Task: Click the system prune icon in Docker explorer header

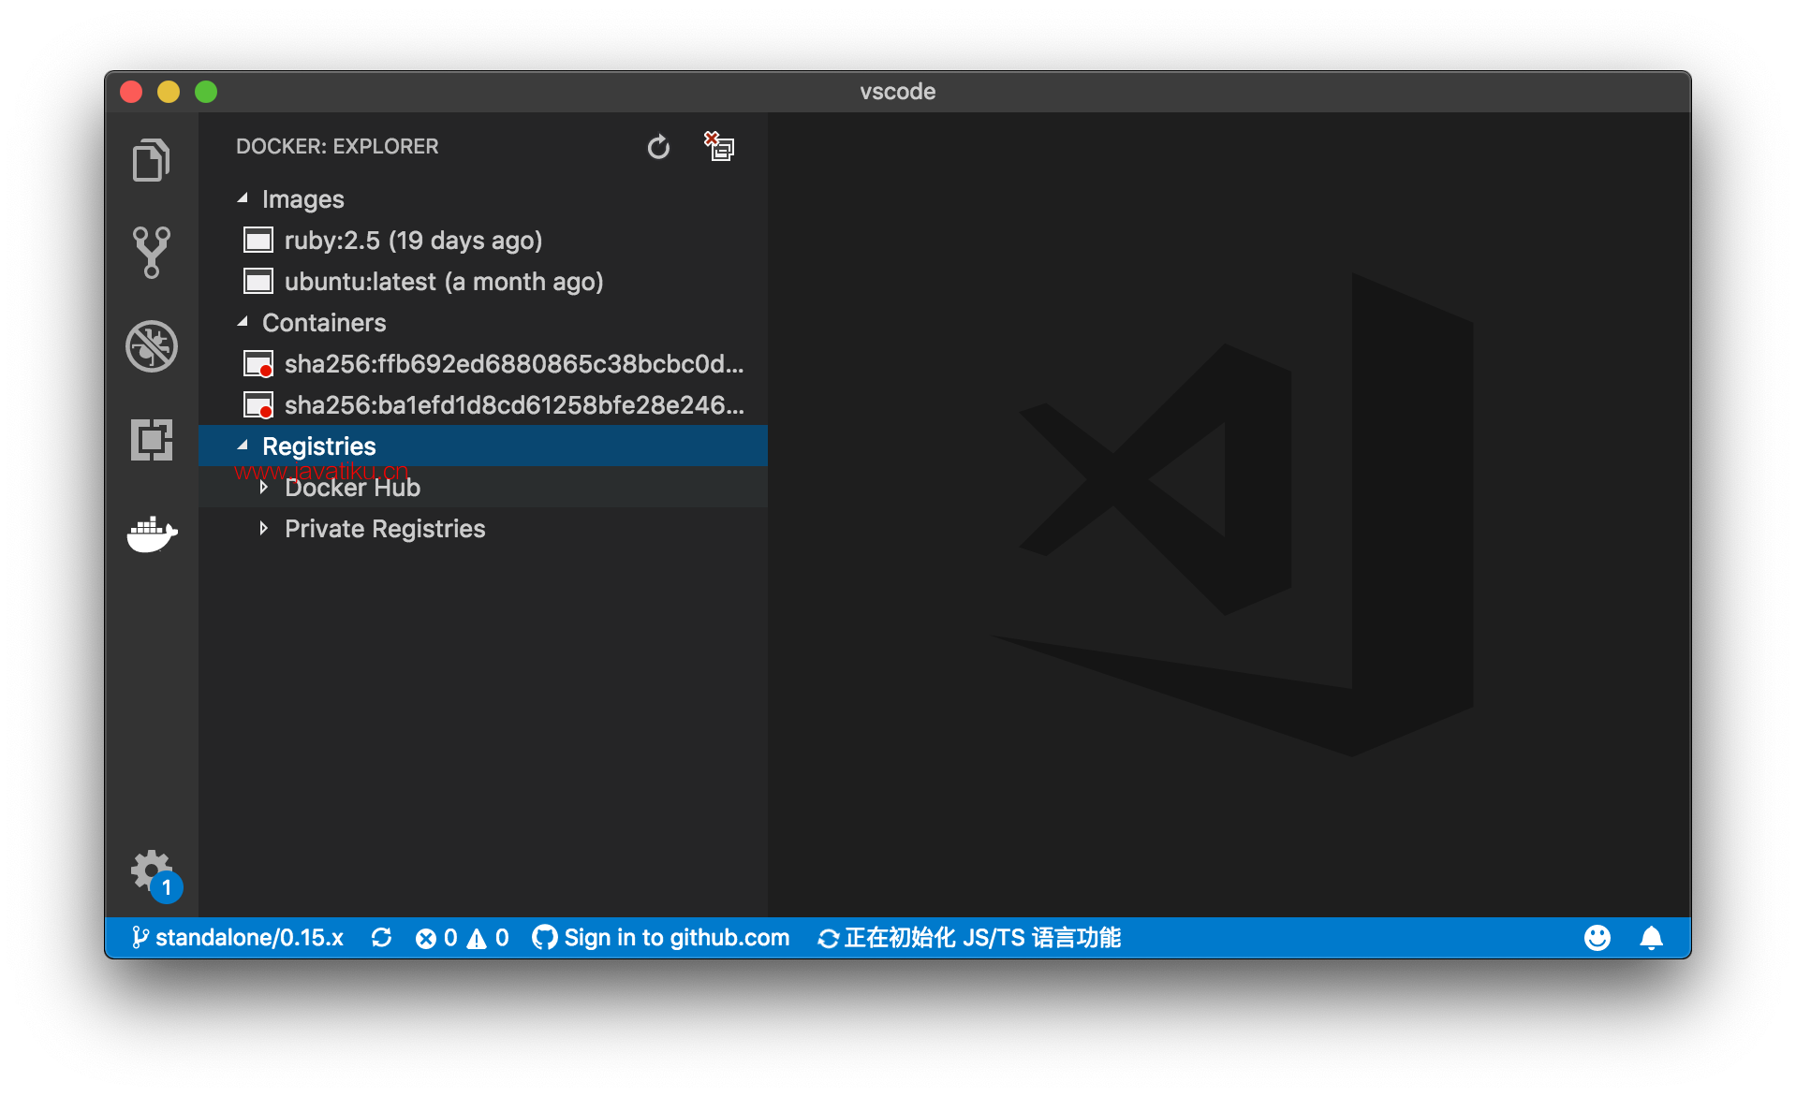Action: pyautogui.click(x=719, y=146)
